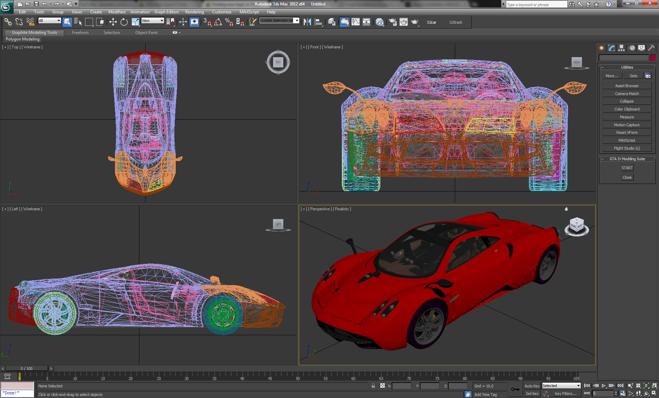Screen dimensions: 659x398
Task: Open the Modifiers menu
Action: click(x=117, y=12)
